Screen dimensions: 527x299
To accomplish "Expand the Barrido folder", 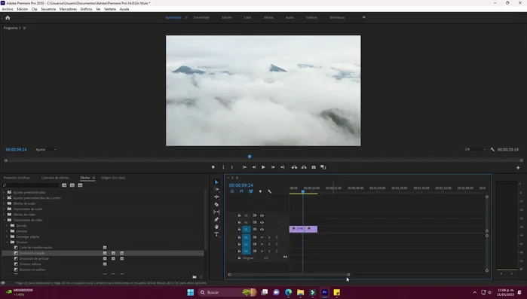I will 7,225.
